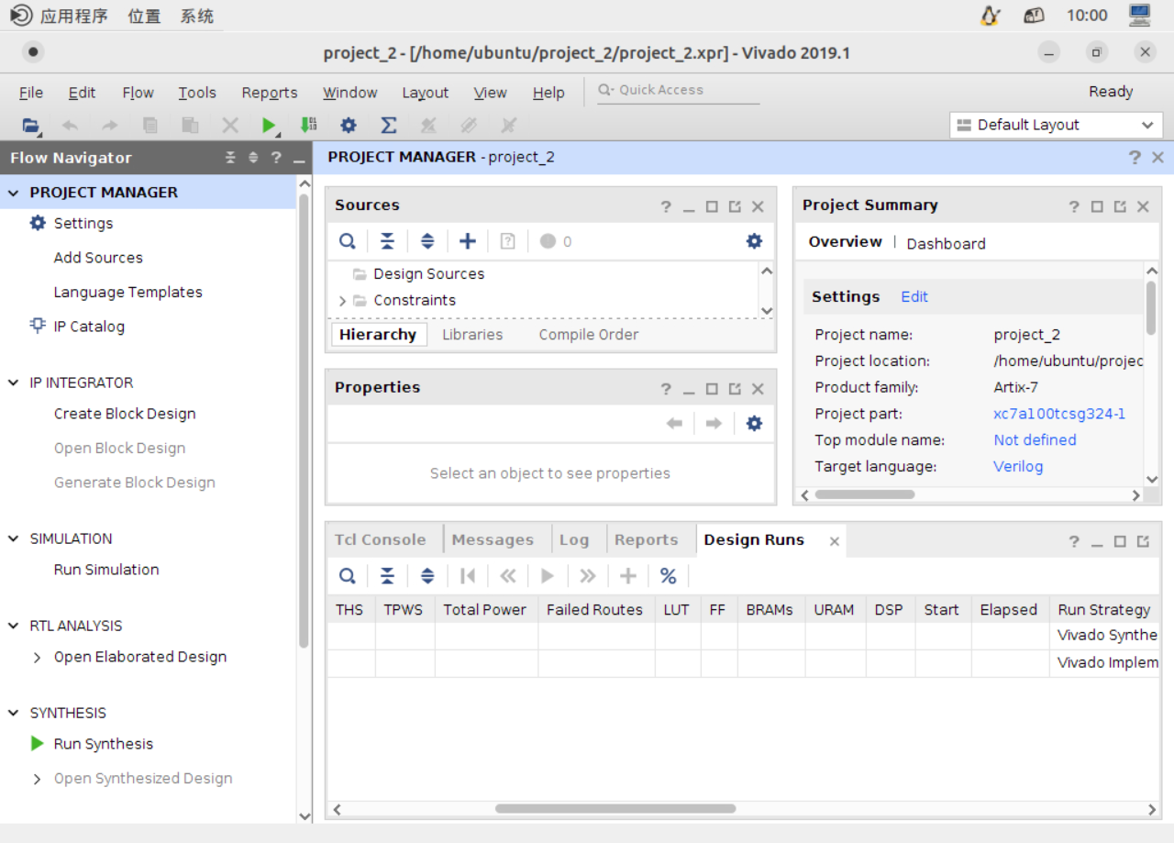
Task: Click the IP Catalog icon in Flow Navigator
Action: click(x=38, y=326)
